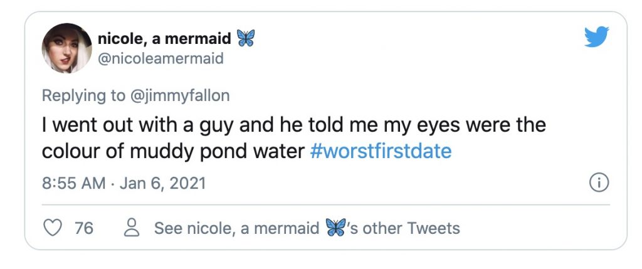
Task: Click the butterfly emoji beside the display name
Action: [246, 39]
